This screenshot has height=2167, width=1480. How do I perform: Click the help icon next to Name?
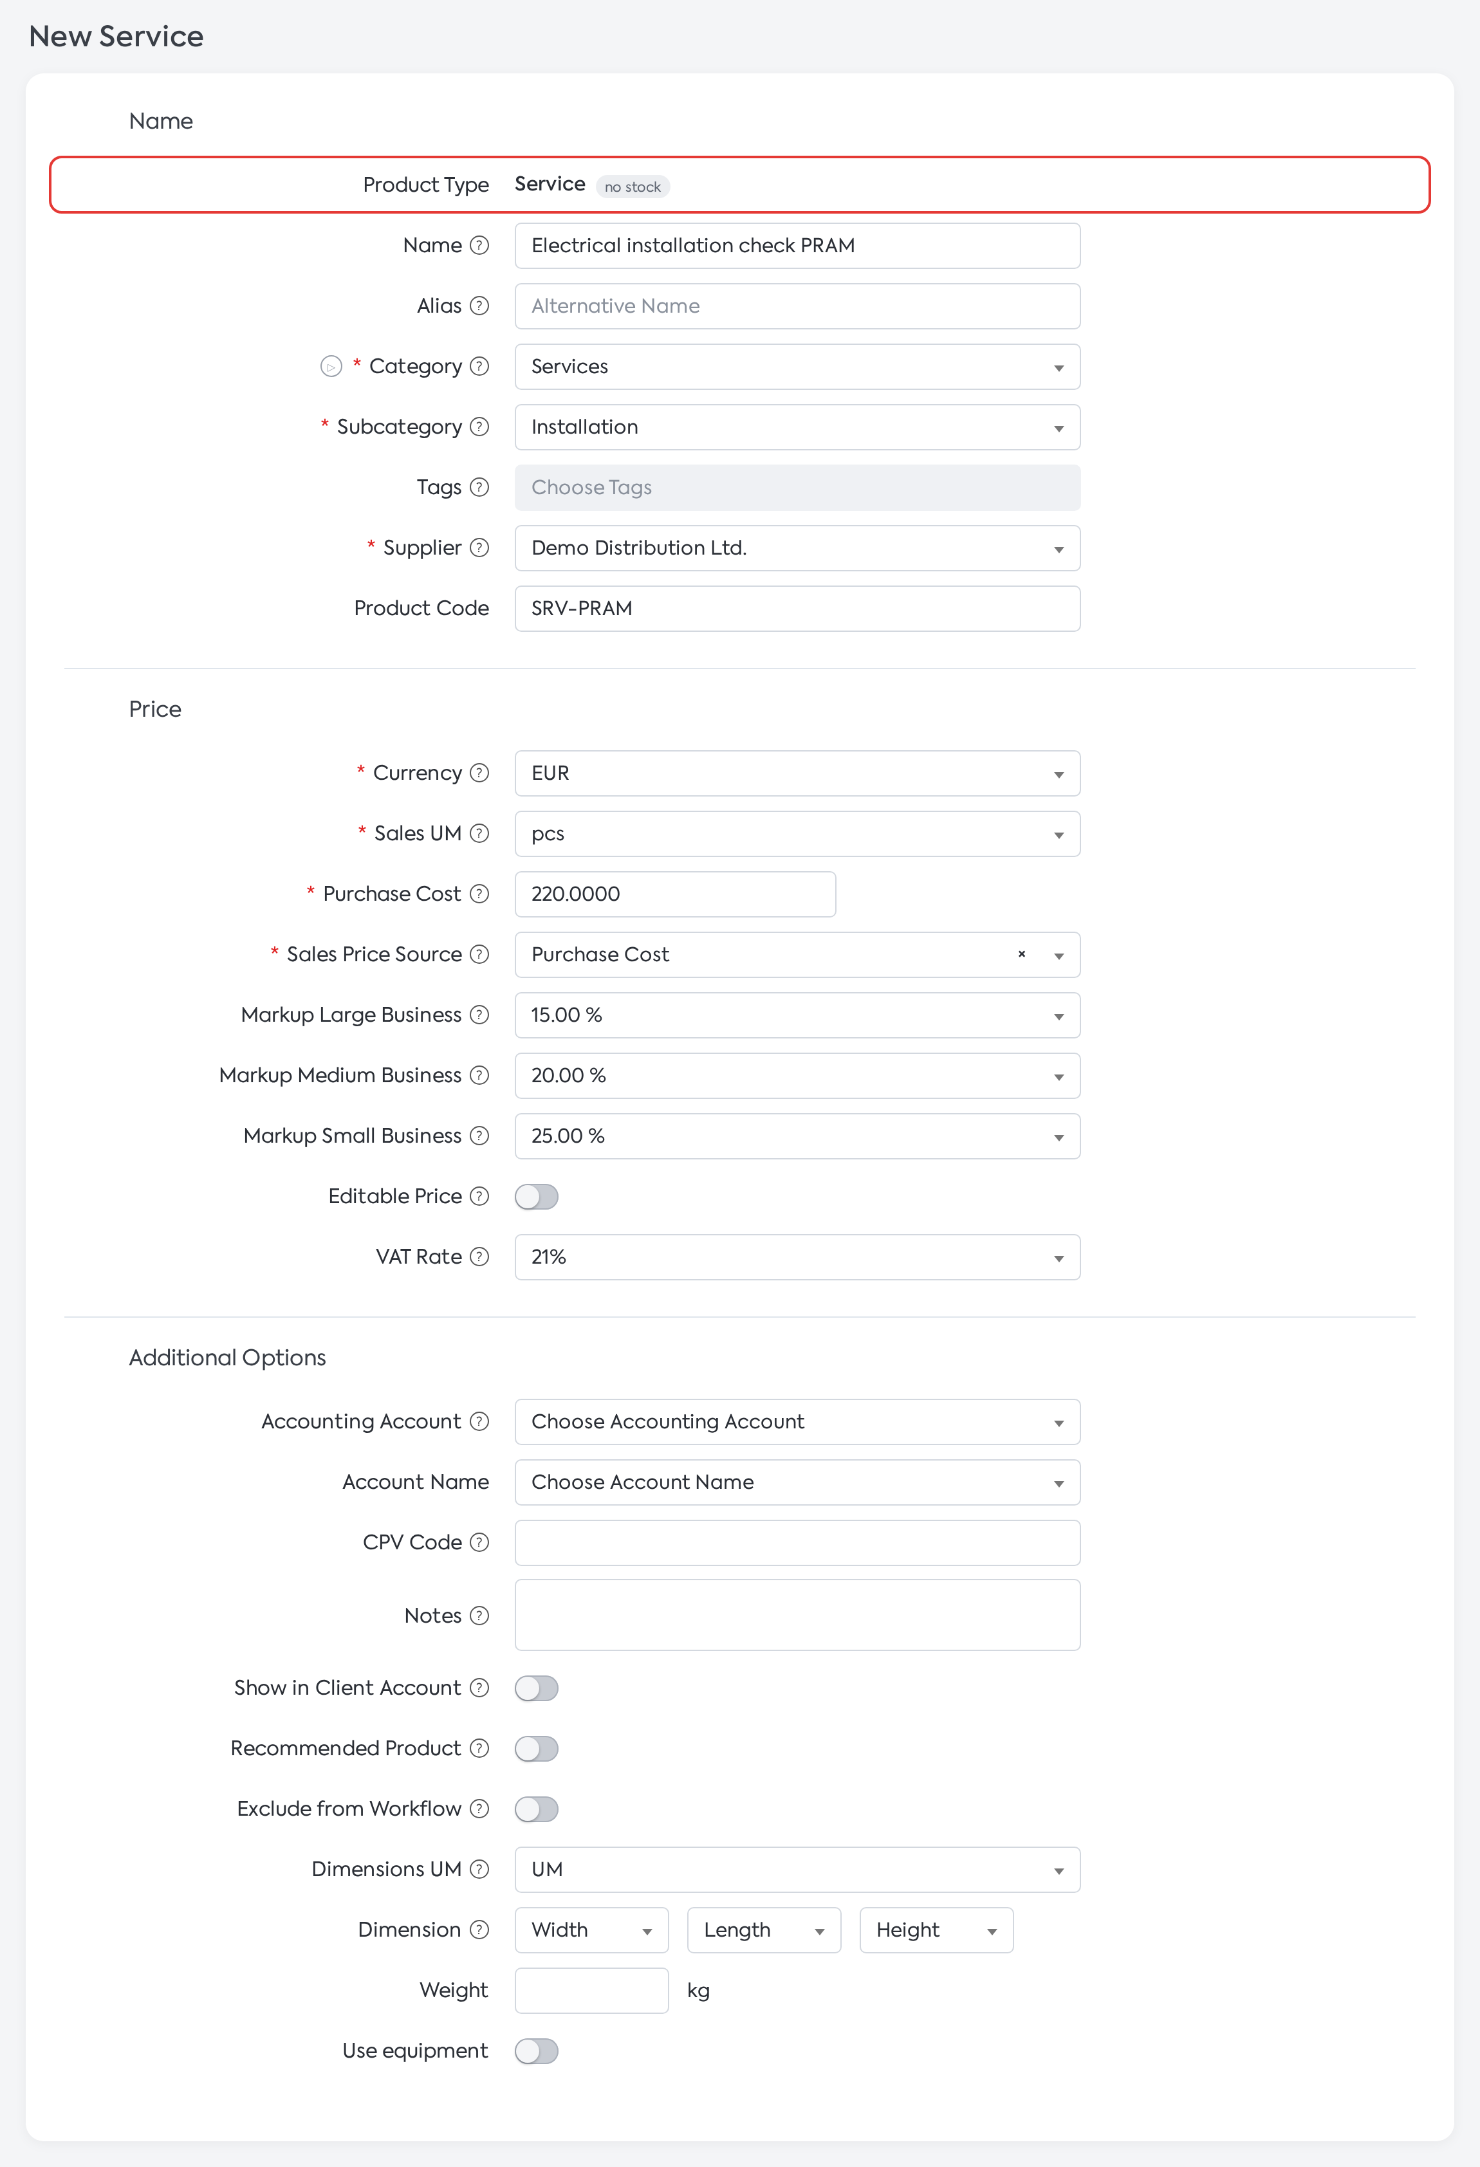479,245
